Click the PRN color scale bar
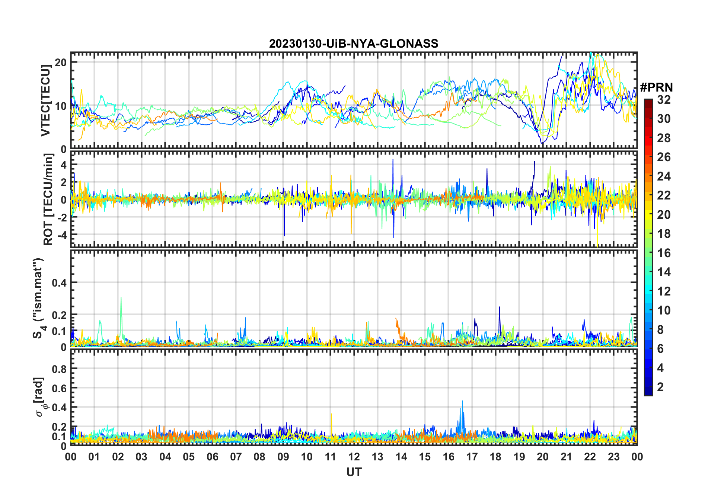This screenshot has height=495, width=708. point(648,247)
